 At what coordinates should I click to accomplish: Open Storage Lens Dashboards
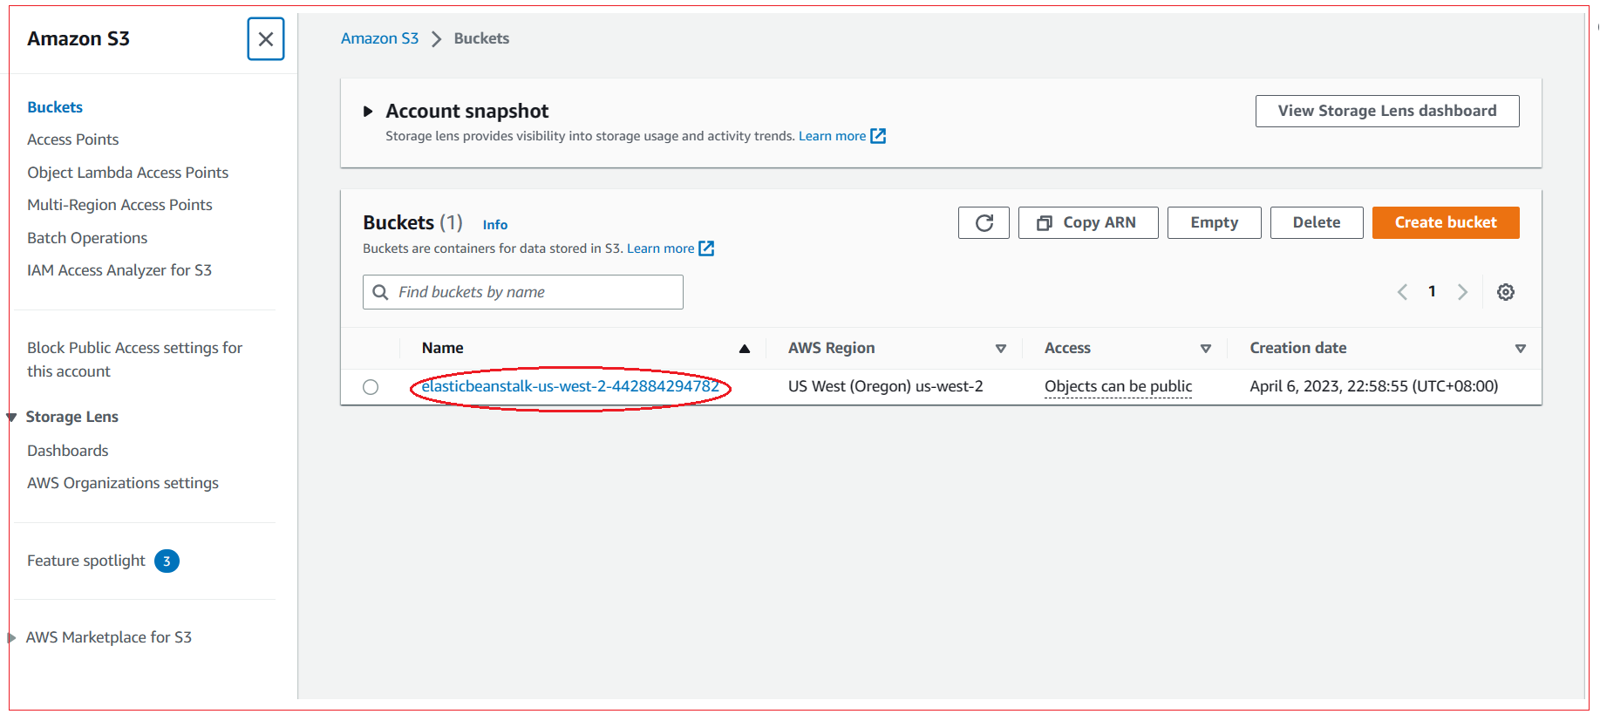tap(68, 451)
